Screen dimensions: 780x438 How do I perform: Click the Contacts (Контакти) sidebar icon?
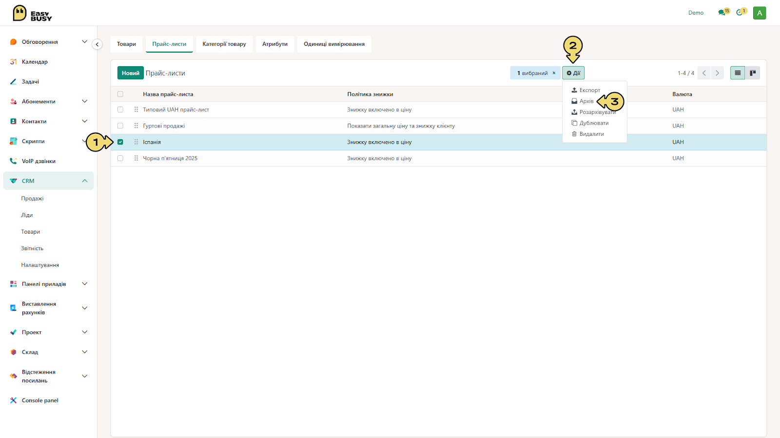pos(13,121)
